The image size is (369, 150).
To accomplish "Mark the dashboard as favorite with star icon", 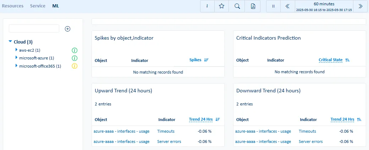I will pyautogui.click(x=222, y=6).
